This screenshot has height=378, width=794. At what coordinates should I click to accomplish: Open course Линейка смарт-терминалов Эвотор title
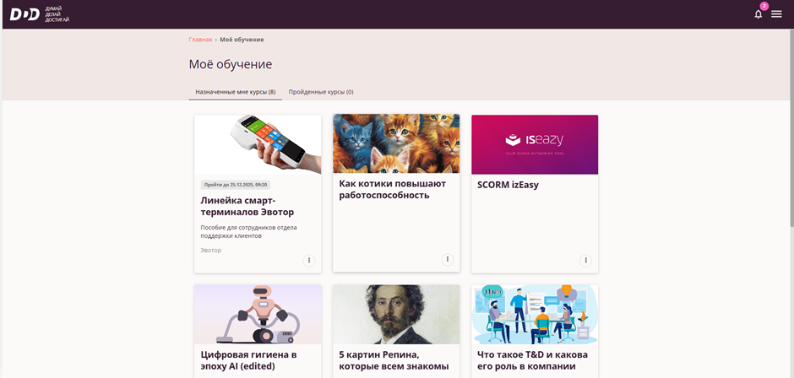[247, 206]
